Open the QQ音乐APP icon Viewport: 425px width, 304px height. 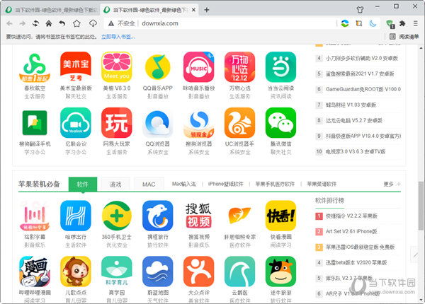[158, 67]
